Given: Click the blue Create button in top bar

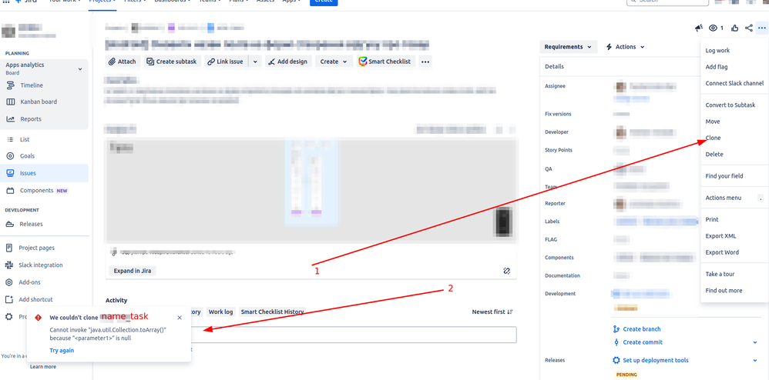Looking at the screenshot, I should click(x=323, y=2).
